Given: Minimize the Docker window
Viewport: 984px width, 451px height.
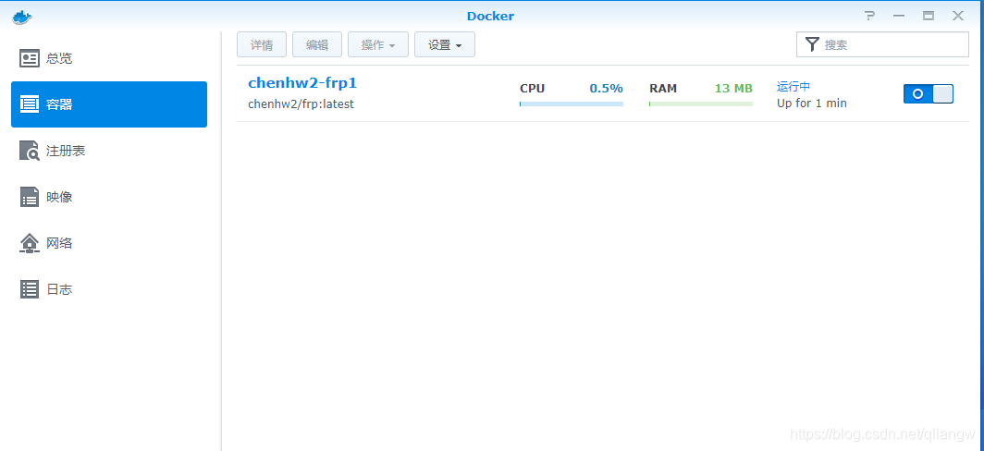Looking at the screenshot, I should (899, 17).
